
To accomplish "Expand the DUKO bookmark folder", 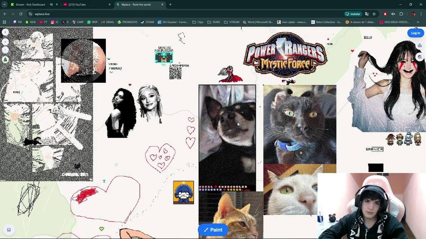I will point(213,22).
